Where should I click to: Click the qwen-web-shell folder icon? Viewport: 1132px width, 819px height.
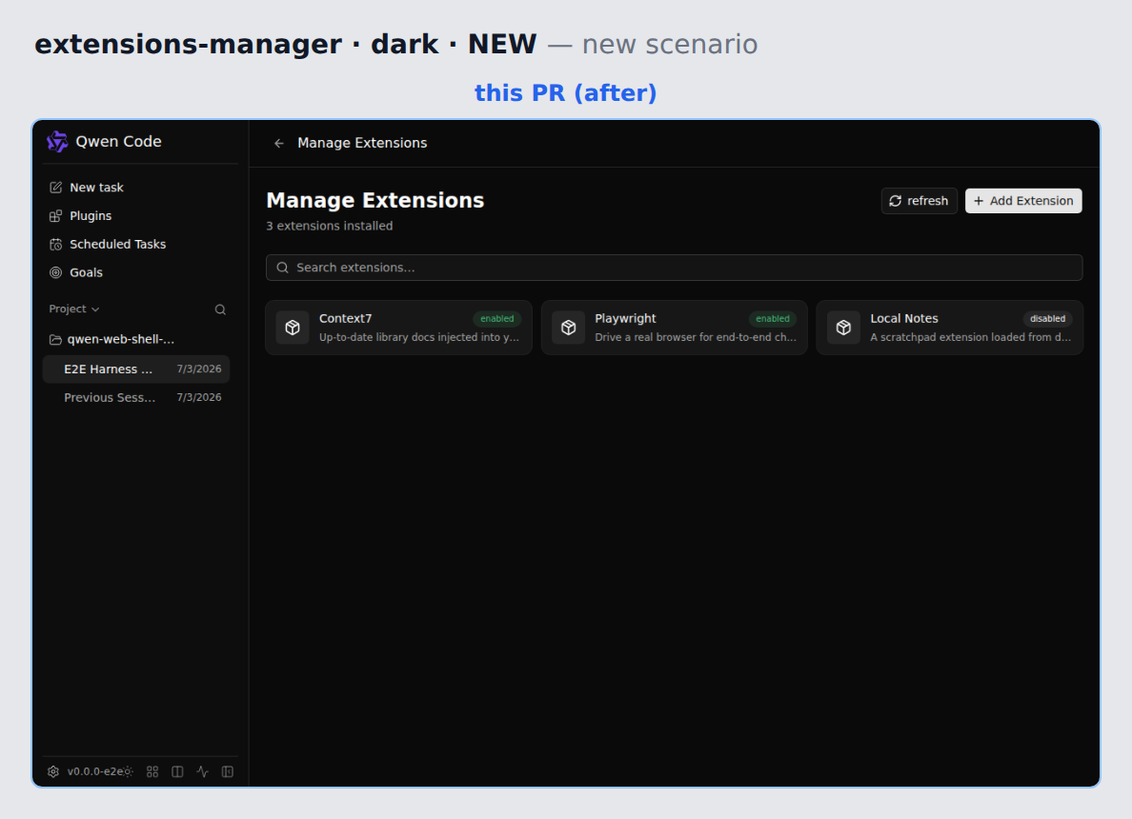(55, 339)
